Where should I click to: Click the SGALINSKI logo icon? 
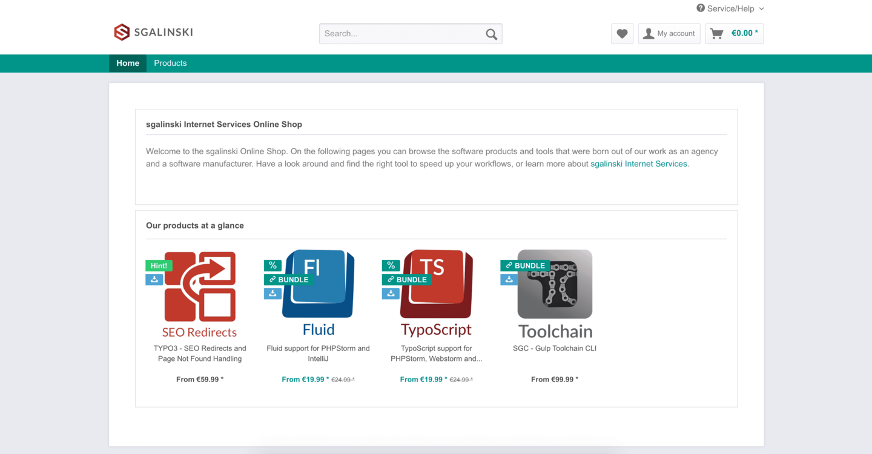[122, 32]
